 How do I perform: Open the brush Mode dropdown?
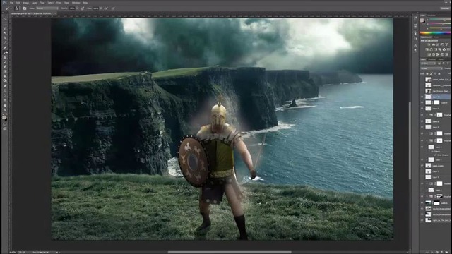[x=47, y=8]
